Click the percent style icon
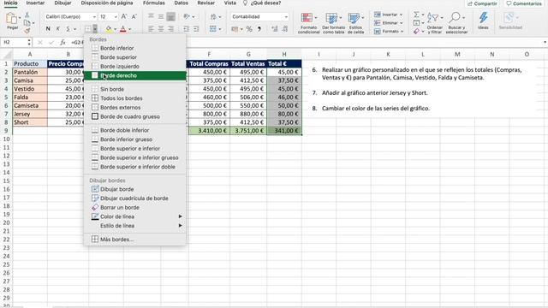 [x=249, y=28]
